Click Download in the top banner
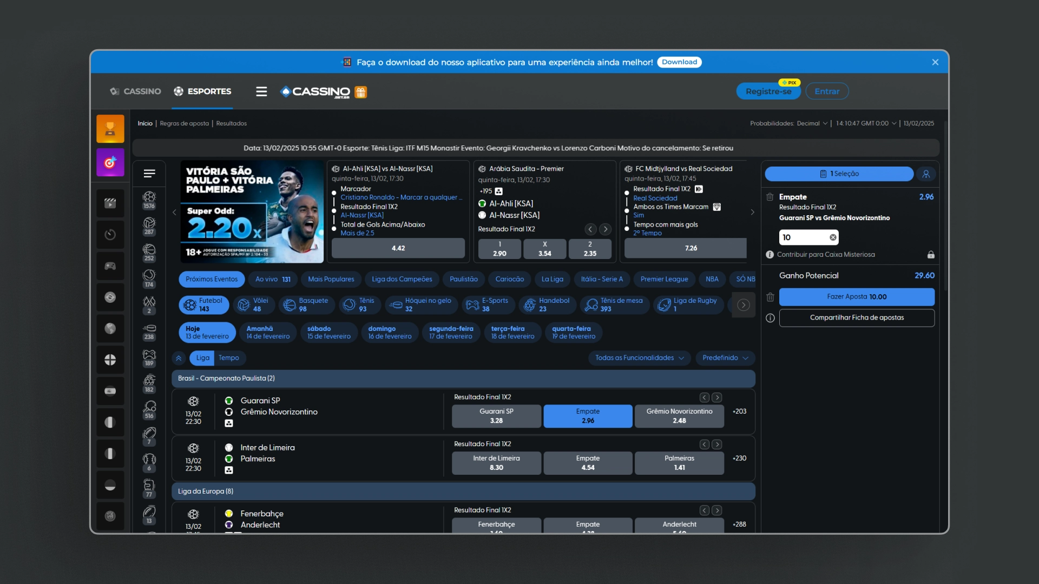The image size is (1039, 584). click(679, 62)
